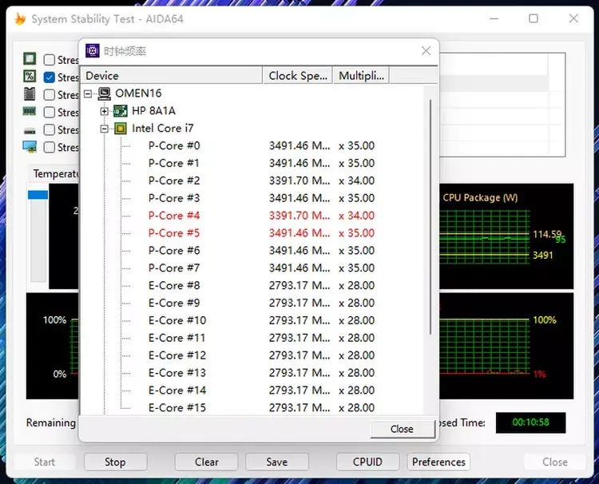The width and height of the screenshot is (599, 484).
Task: Select the Intel Core i7 tree item
Action: (163, 129)
